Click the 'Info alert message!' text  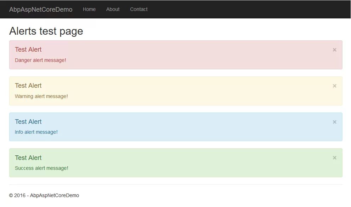[36, 132]
